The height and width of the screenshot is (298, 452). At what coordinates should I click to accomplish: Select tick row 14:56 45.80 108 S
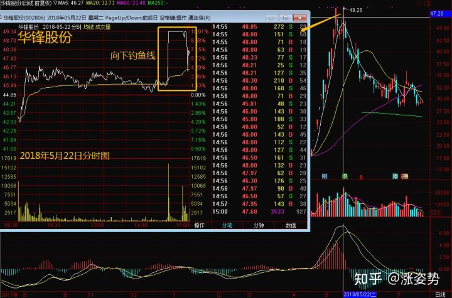coord(259,119)
